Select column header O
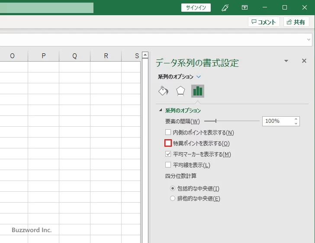This screenshot has height=243, width=315. point(12,56)
